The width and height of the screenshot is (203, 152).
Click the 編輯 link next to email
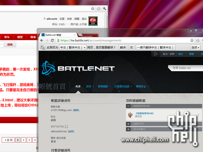76,110
